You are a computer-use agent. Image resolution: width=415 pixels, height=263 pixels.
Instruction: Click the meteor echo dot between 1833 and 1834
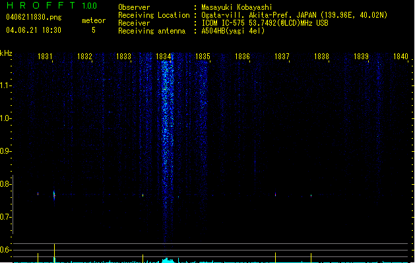(x=143, y=195)
